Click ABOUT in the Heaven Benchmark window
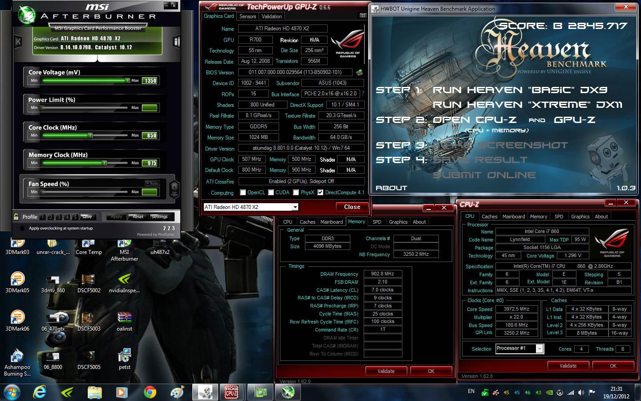This screenshot has width=641, height=401. point(391,188)
